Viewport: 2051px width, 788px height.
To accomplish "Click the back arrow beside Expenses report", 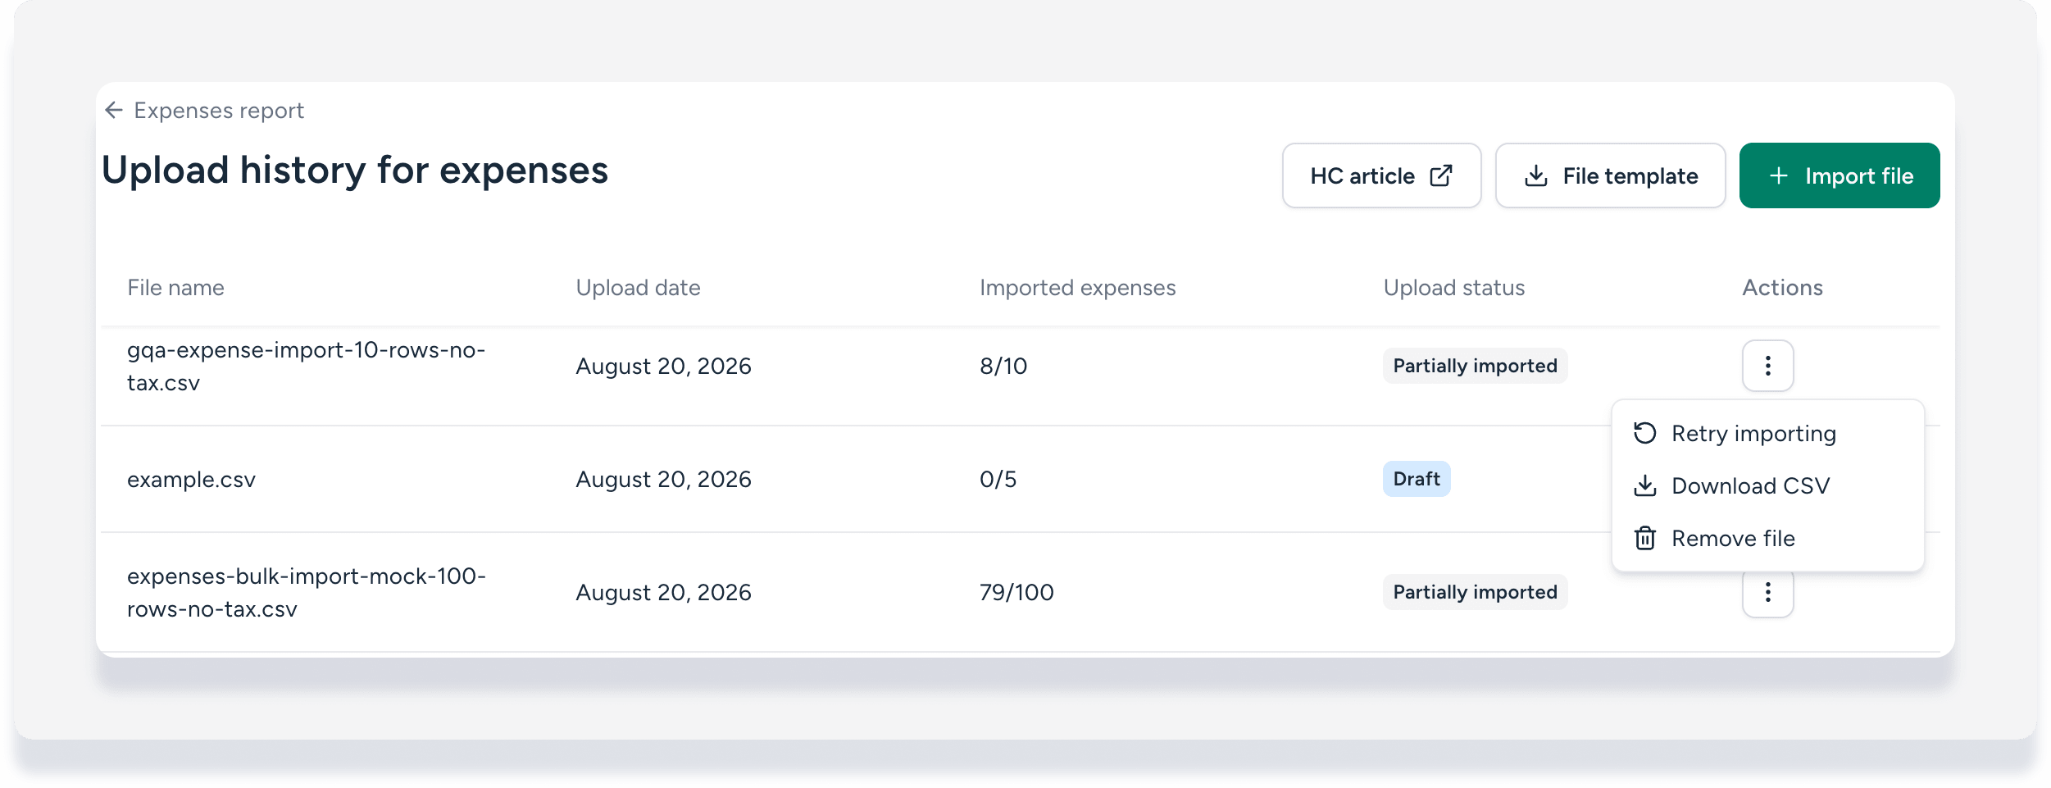I will [x=114, y=110].
